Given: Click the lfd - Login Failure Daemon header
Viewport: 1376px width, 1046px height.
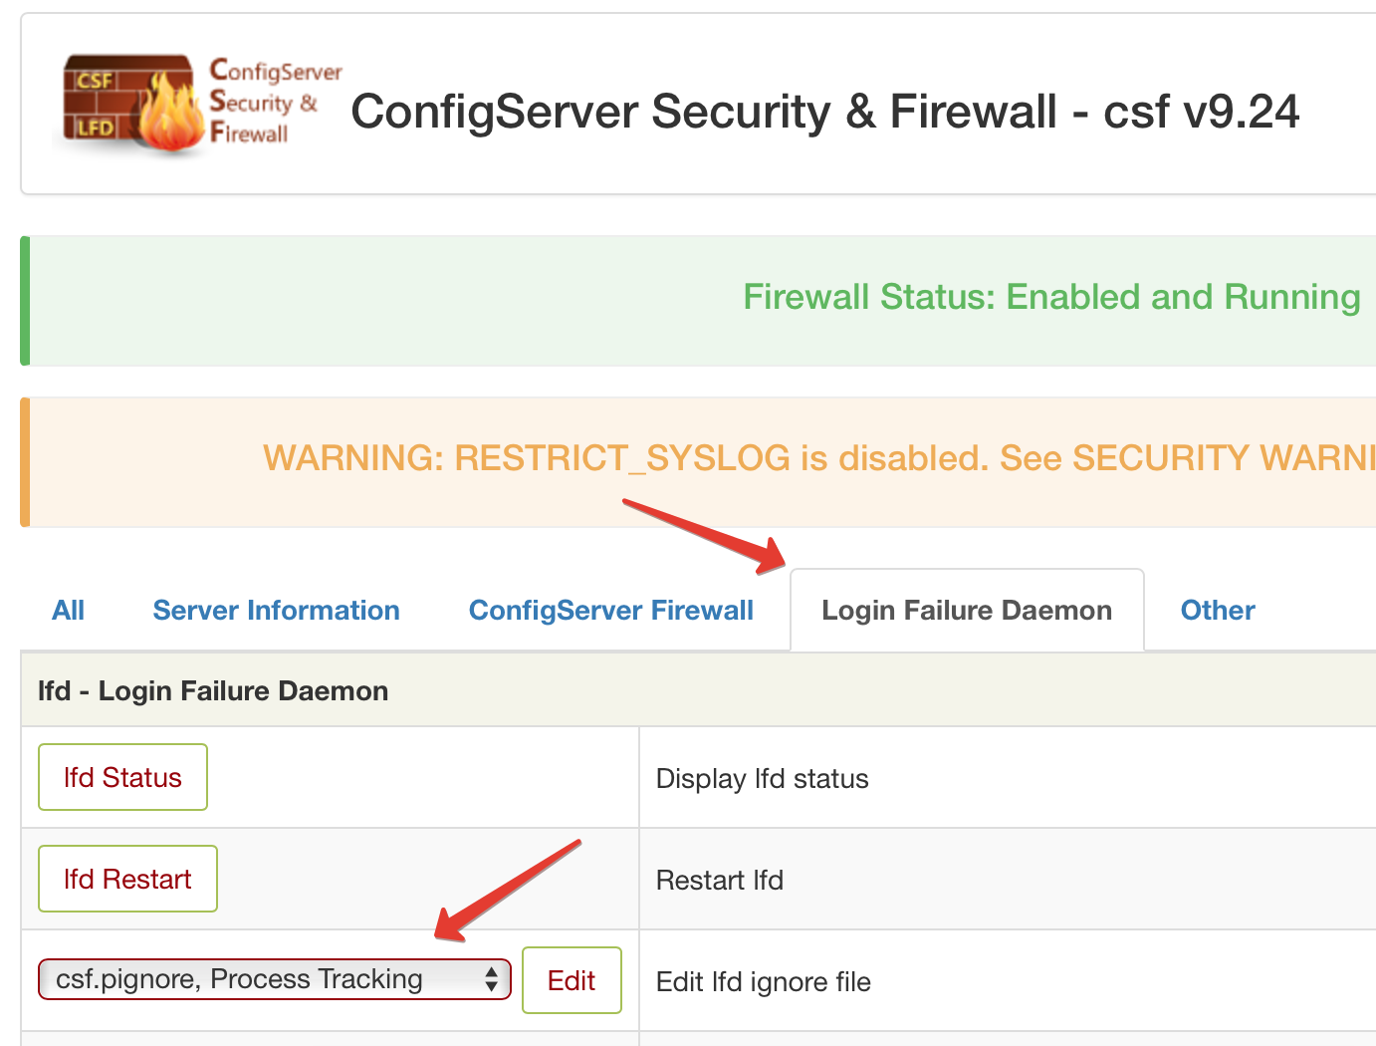Looking at the screenshot, I should pyautogui.click(x=213, y=690).
